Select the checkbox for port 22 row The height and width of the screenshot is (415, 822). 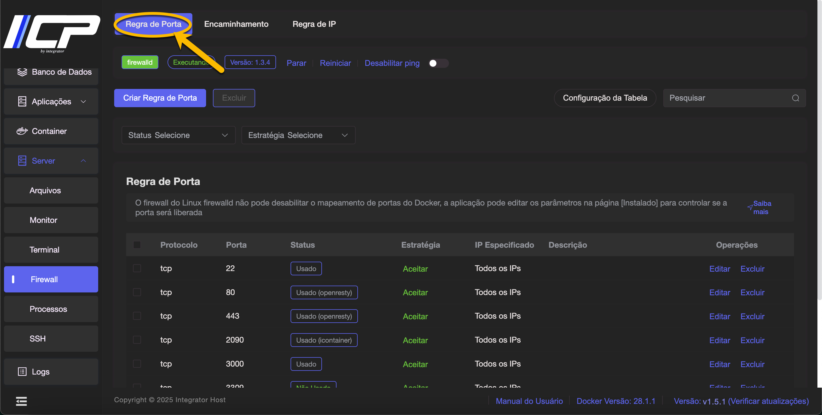pos(137,268)
